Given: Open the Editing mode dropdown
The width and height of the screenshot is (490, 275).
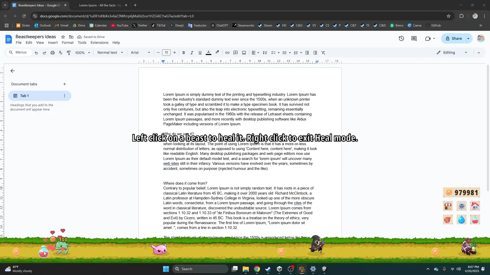Looking at the screenshot, I should click(451, 52).
